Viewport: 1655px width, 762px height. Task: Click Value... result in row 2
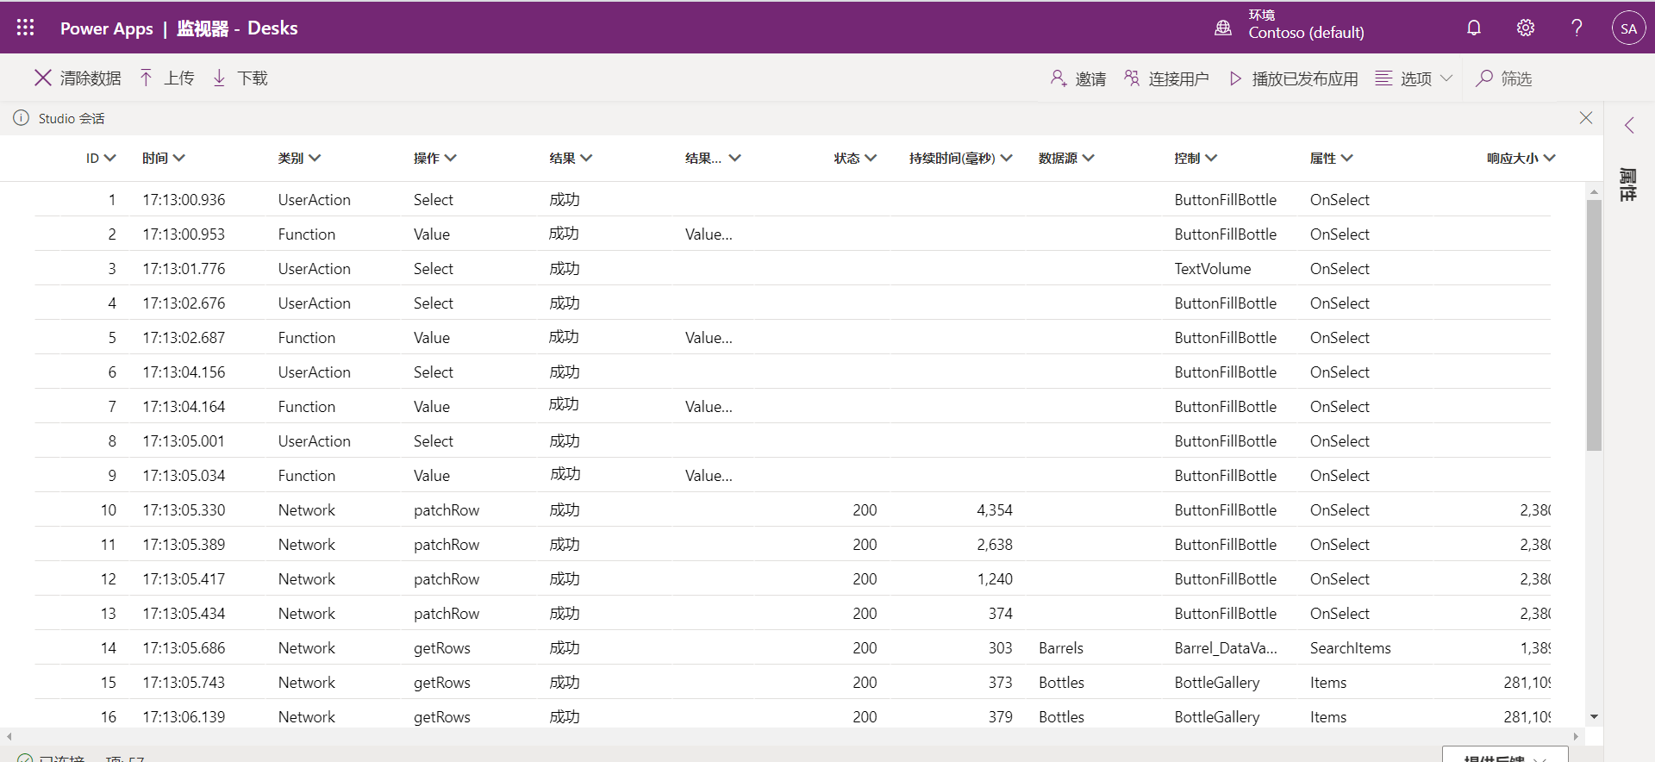point(709,234)
